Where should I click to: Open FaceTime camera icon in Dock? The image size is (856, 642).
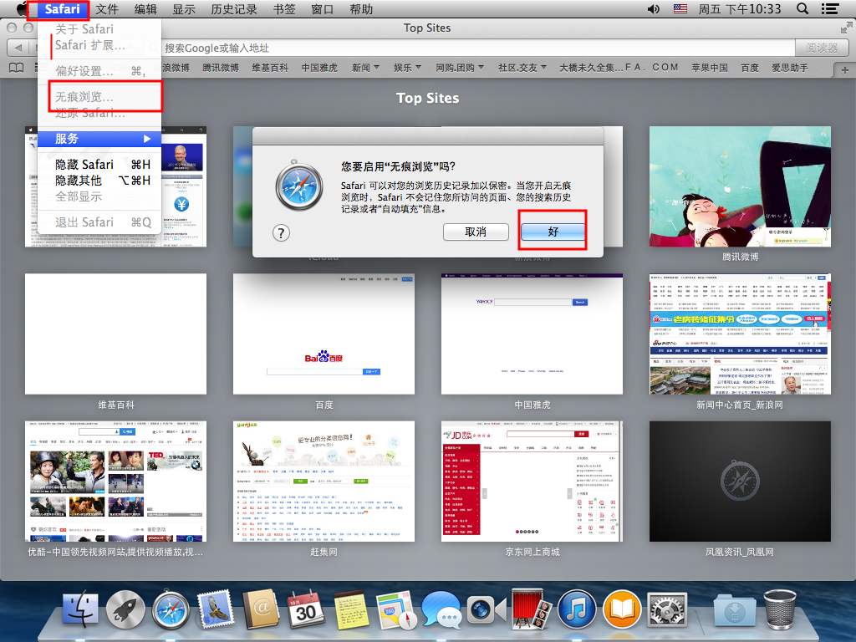pyautogui.click(x=486, y=609)
